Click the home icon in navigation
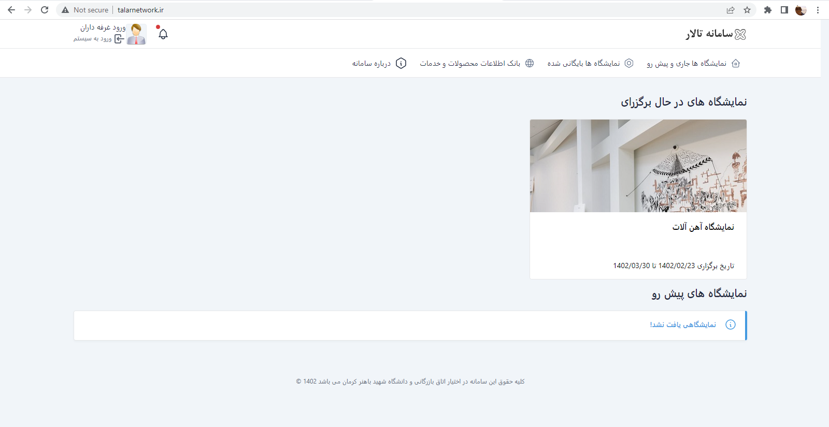This screenshot has height=427, width=829. click(736, 63)
